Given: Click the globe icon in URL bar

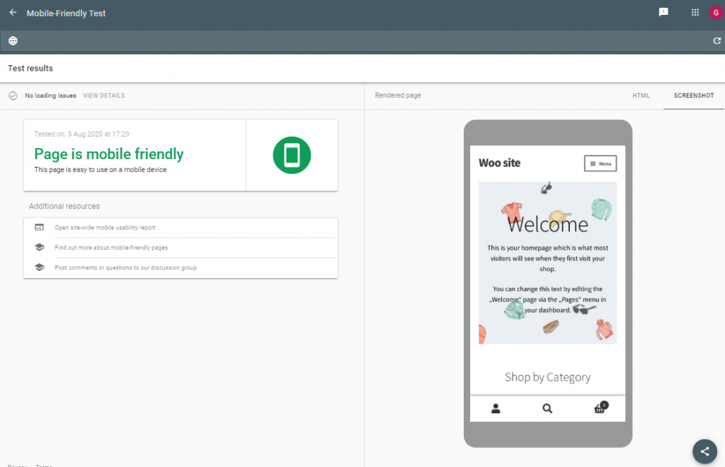Looking at the screenshot, I should coord(13,41).
